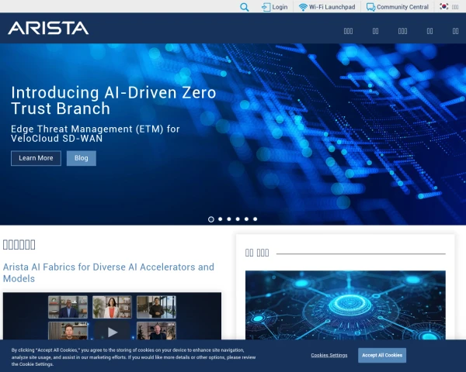
Task: Play the AI Fabrics video
Action: [112, 332]
